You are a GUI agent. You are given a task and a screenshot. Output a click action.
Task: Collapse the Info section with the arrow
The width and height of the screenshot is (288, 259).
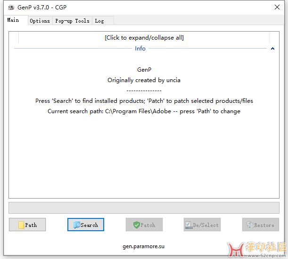click(272, 49)
